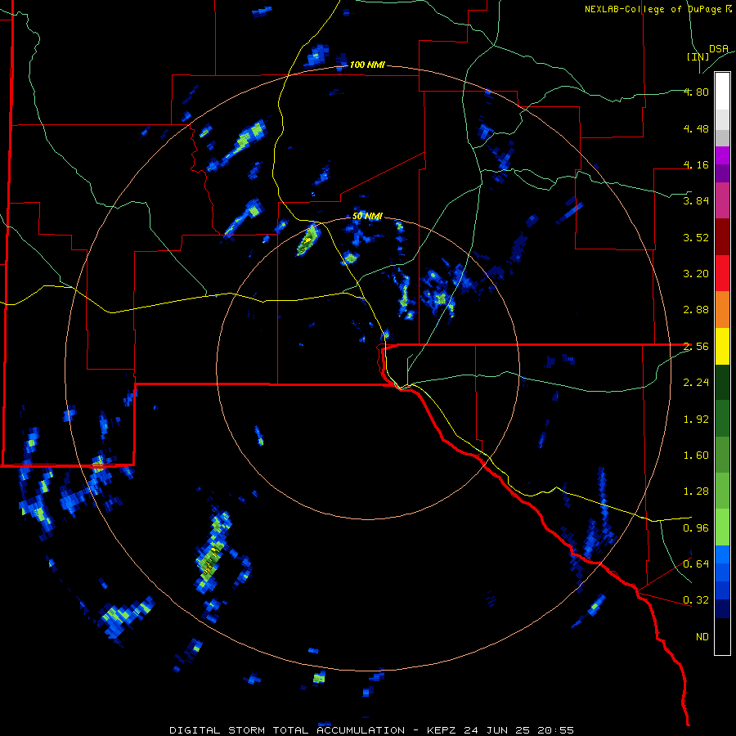Select the 2.56 legend value
The image size is (736, 736).
696,347
